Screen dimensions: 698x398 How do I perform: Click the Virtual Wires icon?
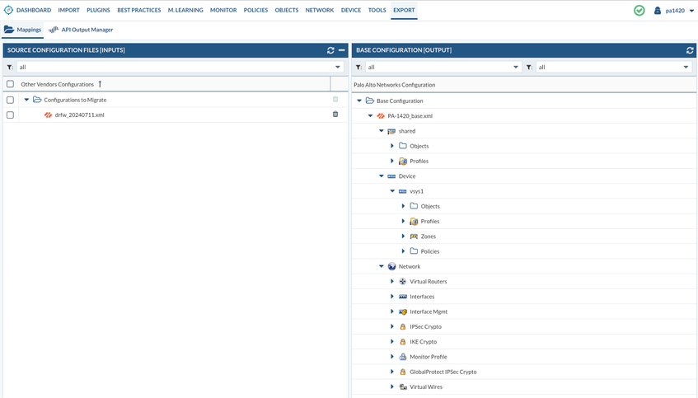(403, 386)
